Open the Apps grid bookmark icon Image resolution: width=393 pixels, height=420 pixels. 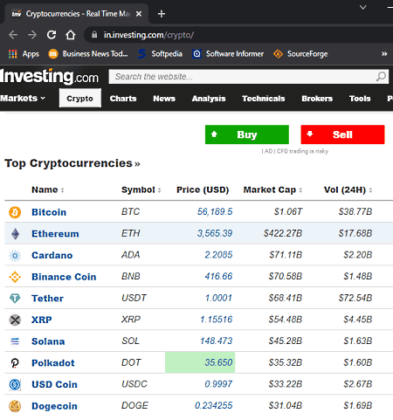[x=12, y=54]
